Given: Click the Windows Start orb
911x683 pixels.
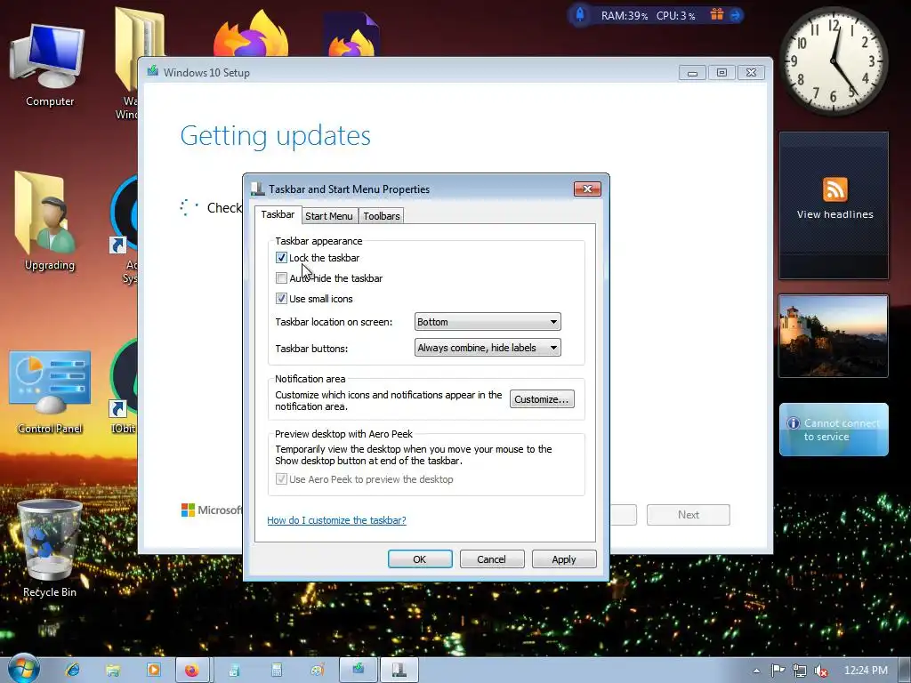Looking at the screenshot, I should tap(23, 670).
